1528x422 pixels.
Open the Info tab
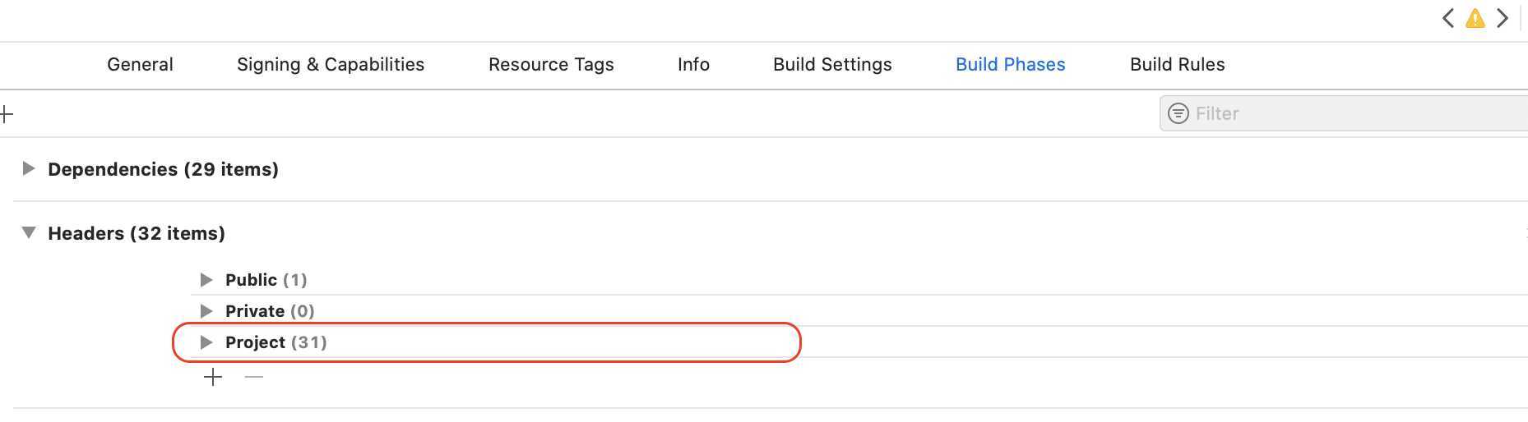(x=693, y=64)
